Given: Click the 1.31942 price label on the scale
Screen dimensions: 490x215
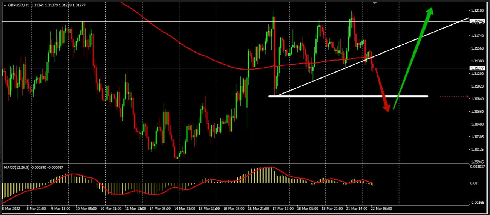Looking at the screenshot, I should pyautogui.click(x=477, y=22).
